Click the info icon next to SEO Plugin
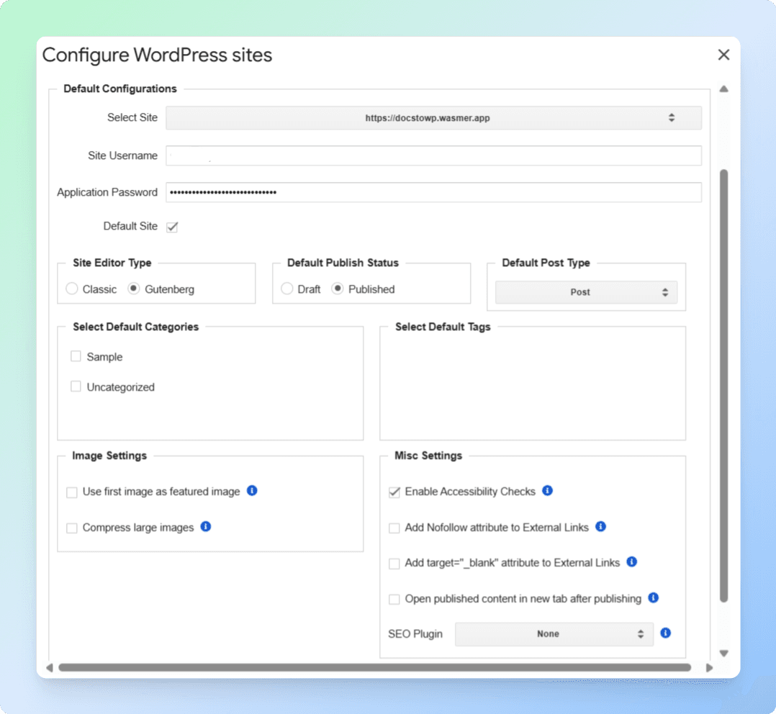The height and width of the screenshot is (714, 776). coord(665,633)
